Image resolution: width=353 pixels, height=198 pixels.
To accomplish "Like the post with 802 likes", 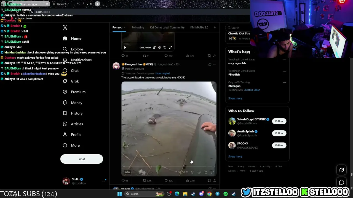I will tap(168, 56).
